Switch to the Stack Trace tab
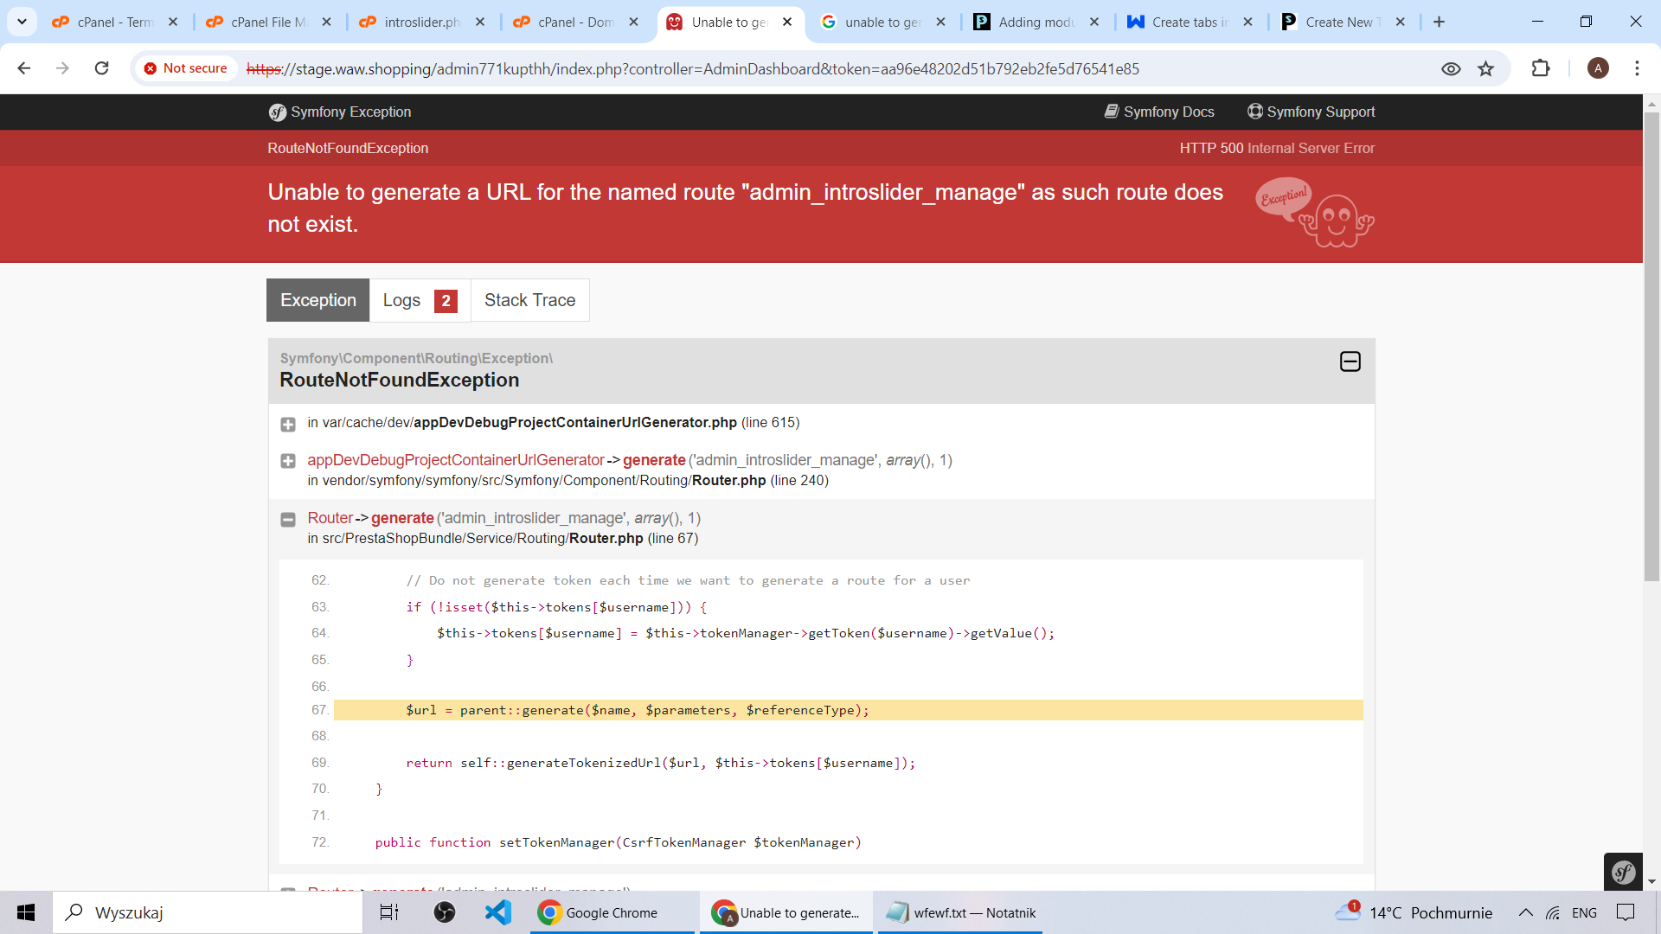 (x=529, y=300)
